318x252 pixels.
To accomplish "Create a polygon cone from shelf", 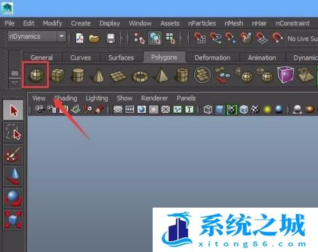I will click(98, 75).
